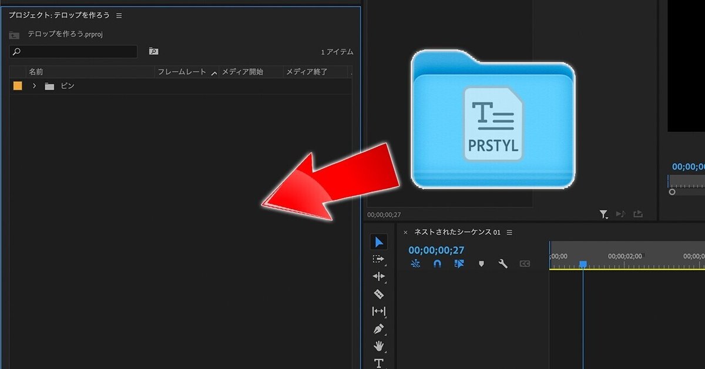Click the sort arrow beside フレームレート
Viewport: 705px width, 369px height.
tap(213, 72)
